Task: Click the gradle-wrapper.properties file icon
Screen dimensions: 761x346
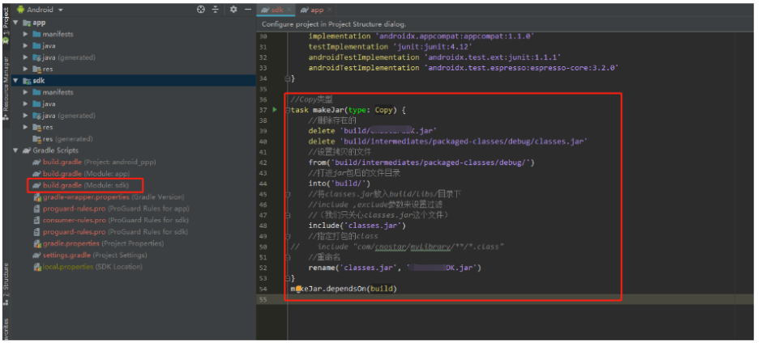Action: 37,197
